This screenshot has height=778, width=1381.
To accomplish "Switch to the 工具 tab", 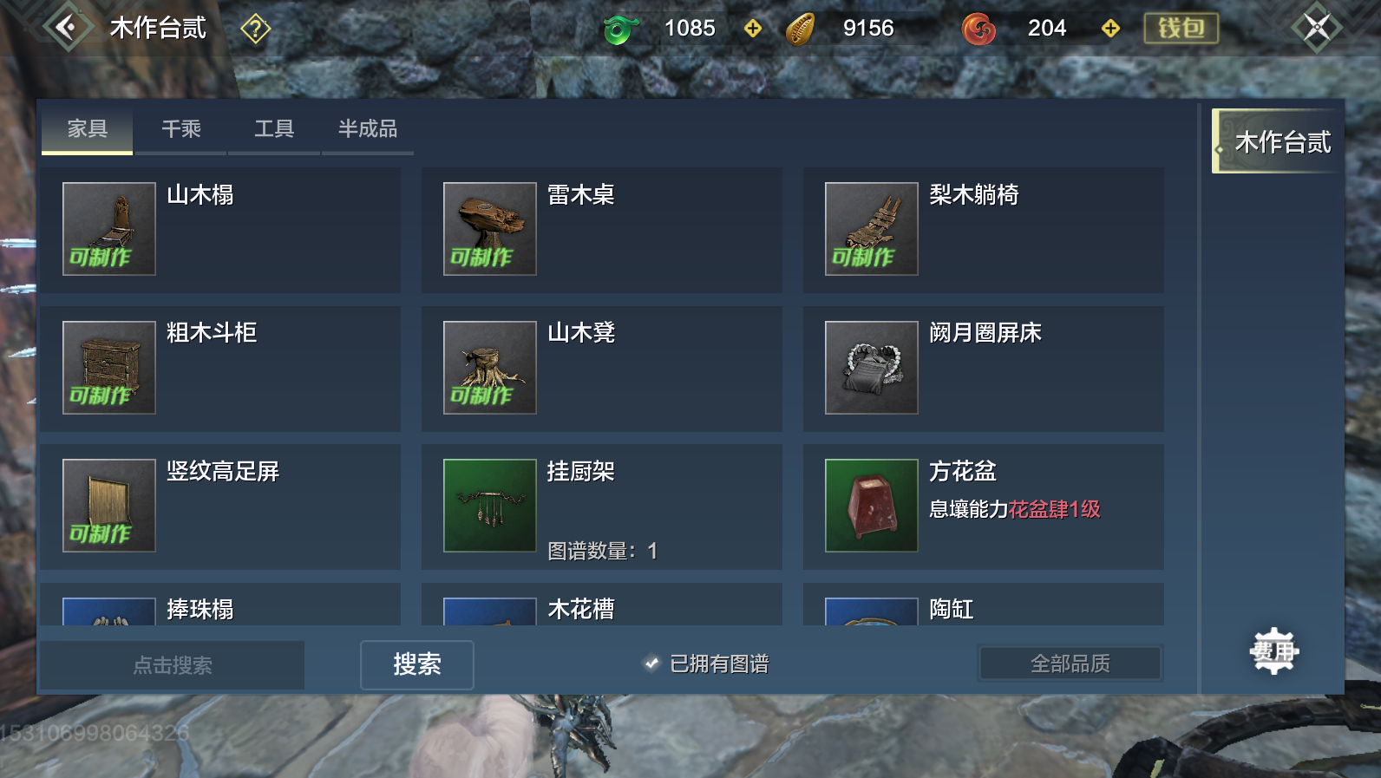I will click(274, 129).
